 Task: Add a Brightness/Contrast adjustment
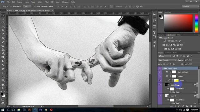(x=165, y=41)
